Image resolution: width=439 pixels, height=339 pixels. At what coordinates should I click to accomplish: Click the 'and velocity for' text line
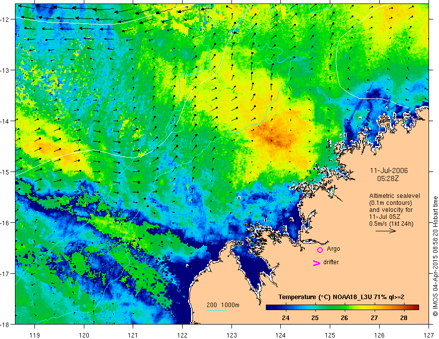391,210
